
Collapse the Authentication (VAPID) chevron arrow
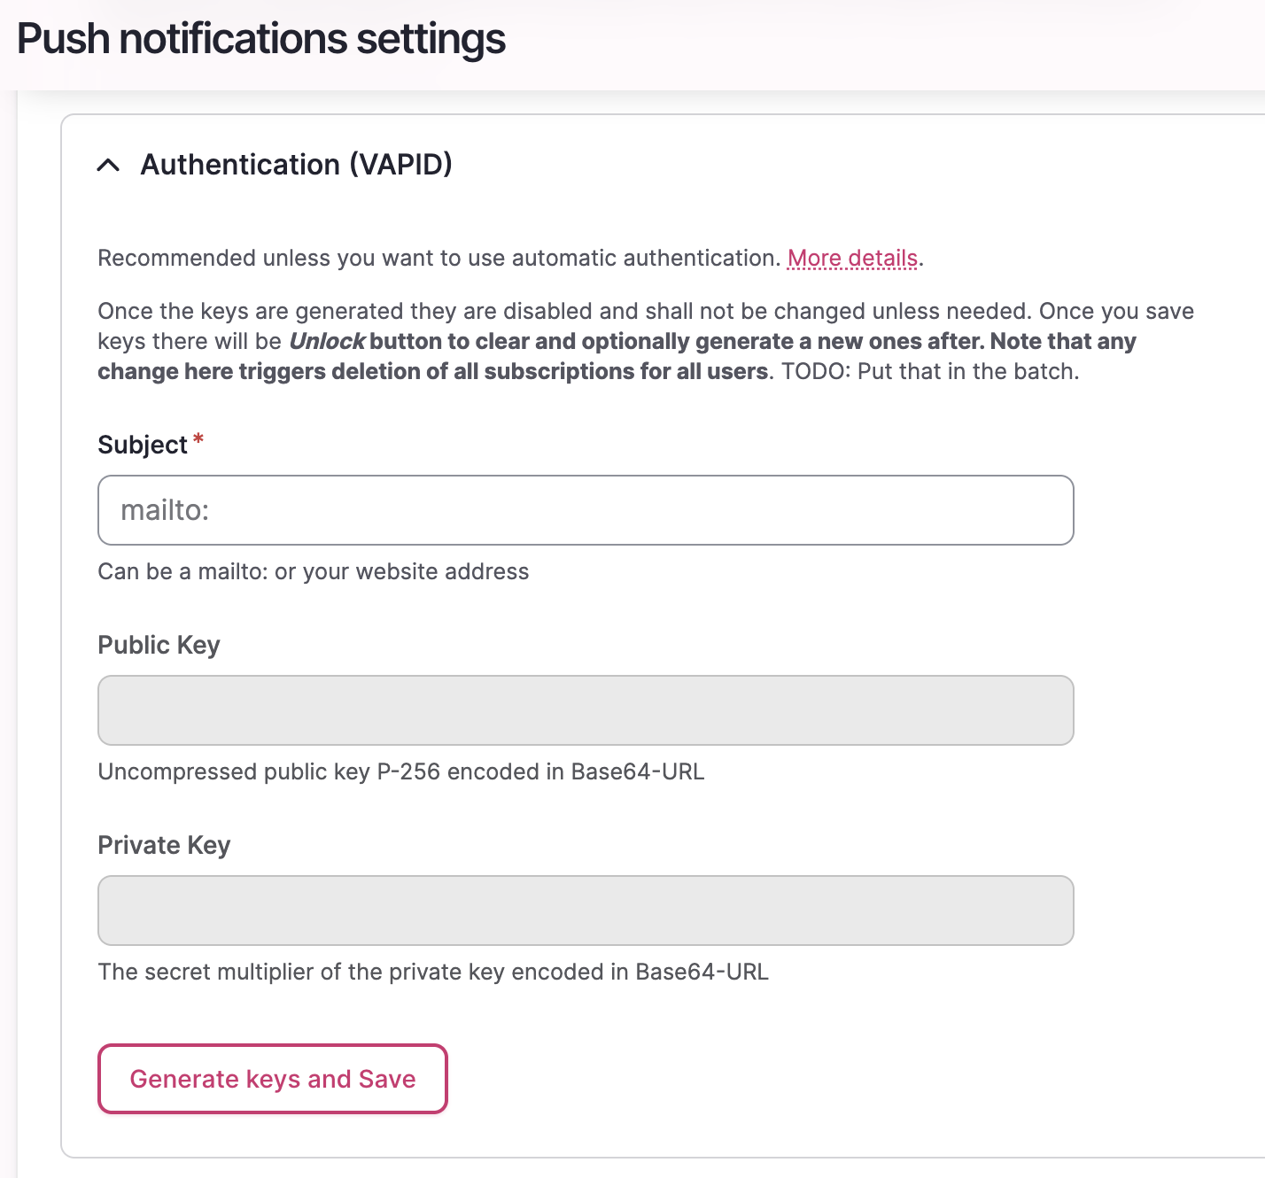(108, 165)
